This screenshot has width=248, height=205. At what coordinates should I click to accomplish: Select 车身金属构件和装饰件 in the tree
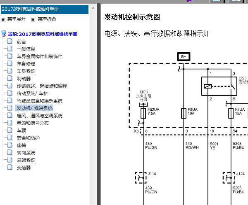click(40, 56)
